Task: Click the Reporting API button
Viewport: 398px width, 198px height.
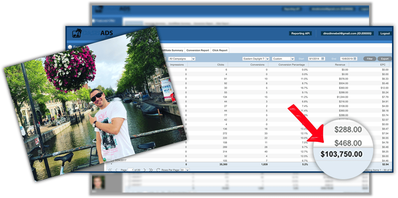Action: coord(300,33)
